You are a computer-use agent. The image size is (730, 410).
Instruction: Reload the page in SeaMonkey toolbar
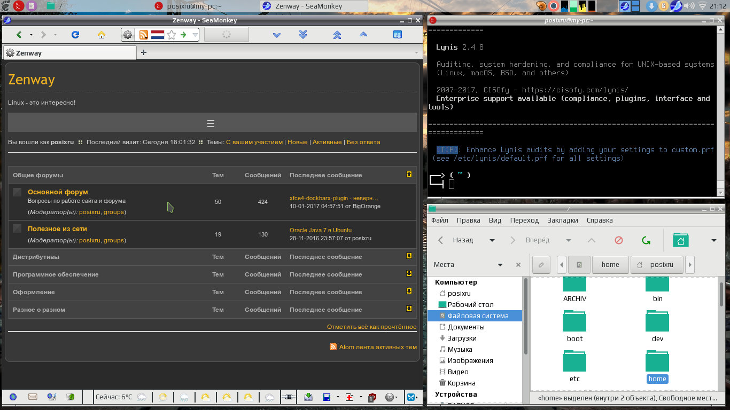[x=75, y=35]
